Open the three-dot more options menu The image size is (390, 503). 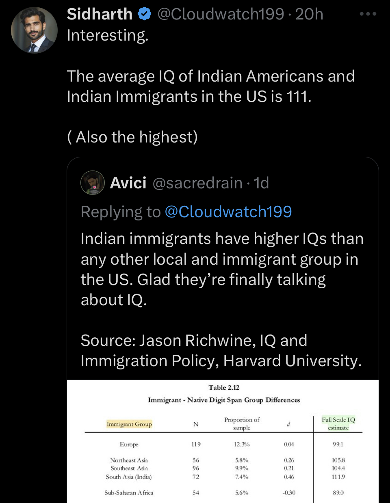[368, 14]
